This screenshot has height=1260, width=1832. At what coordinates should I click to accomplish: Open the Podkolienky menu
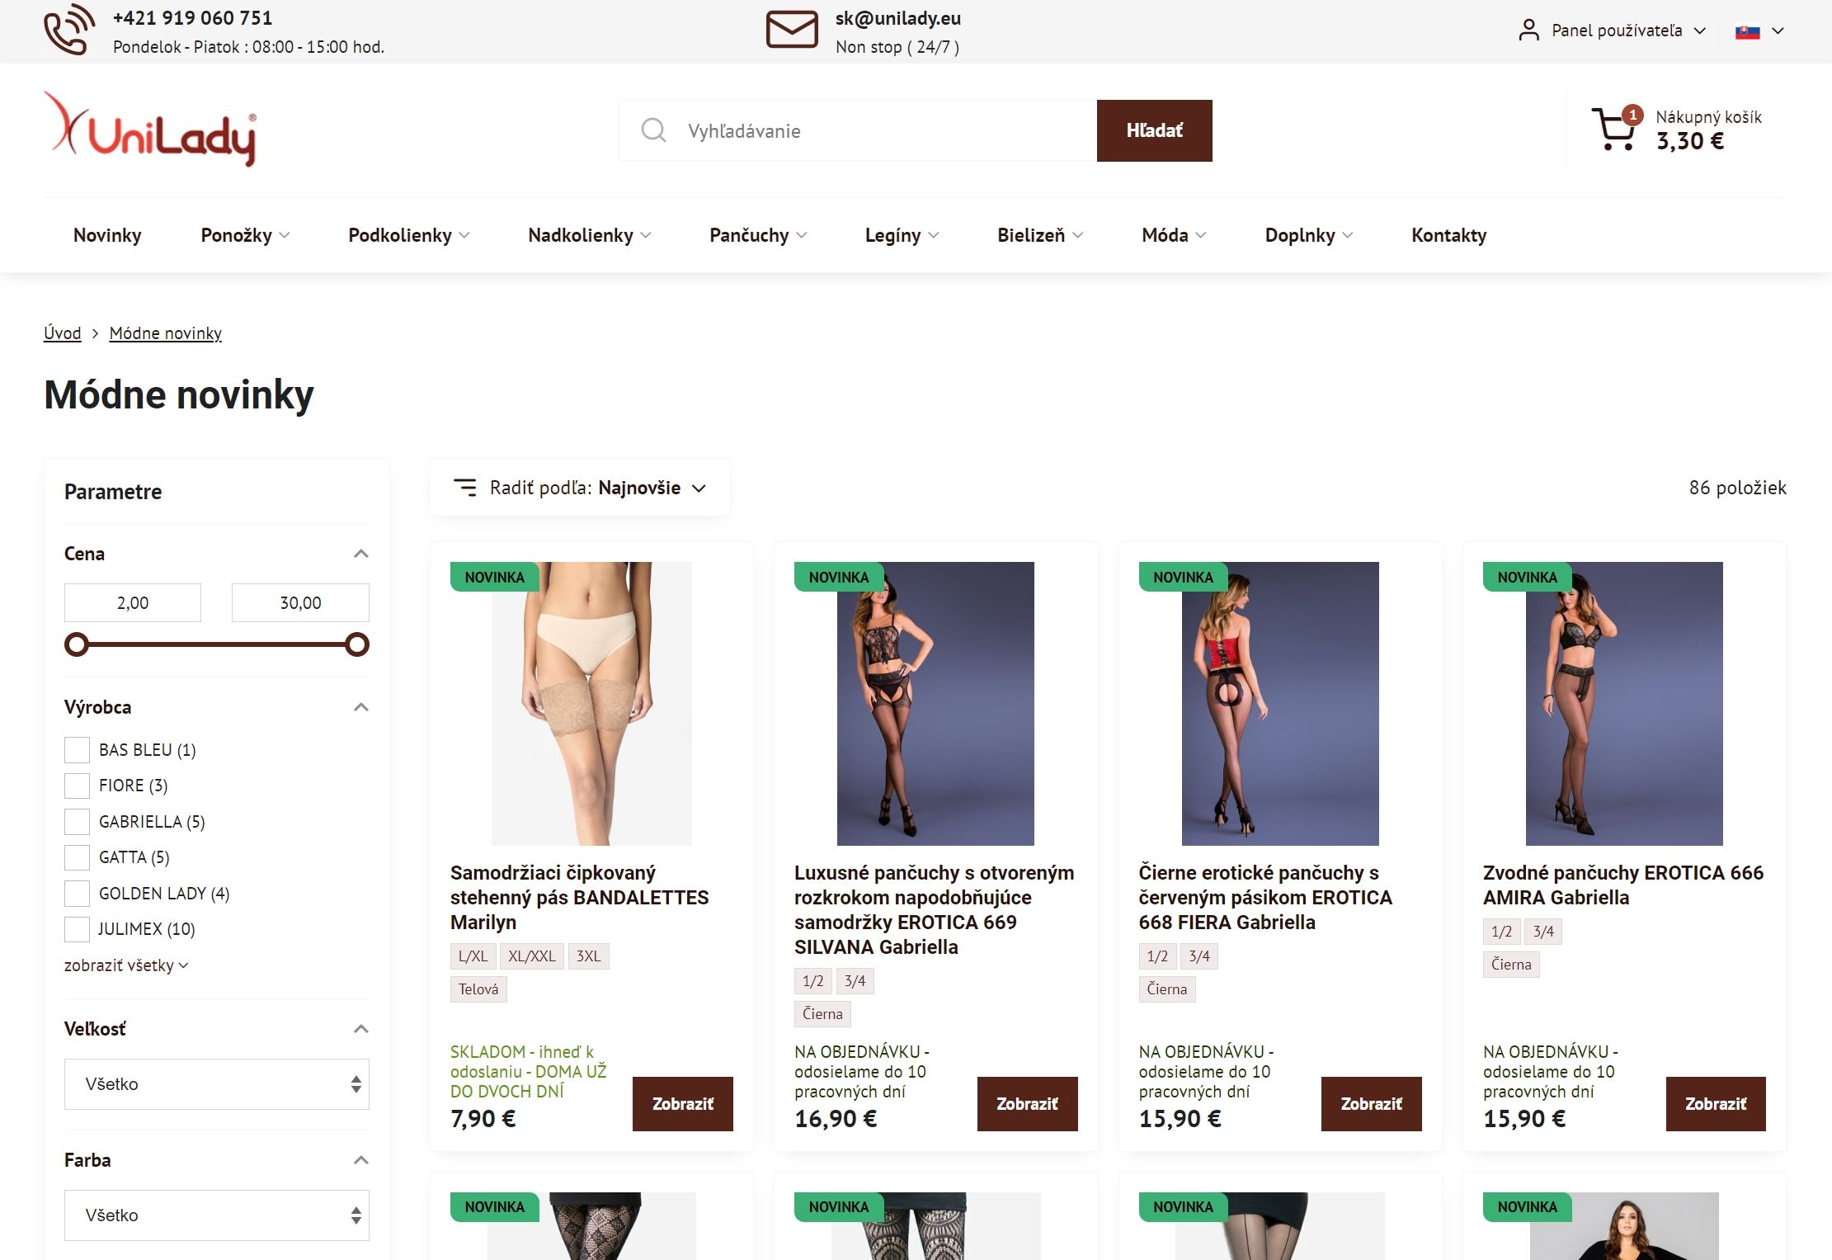point(409,235)
